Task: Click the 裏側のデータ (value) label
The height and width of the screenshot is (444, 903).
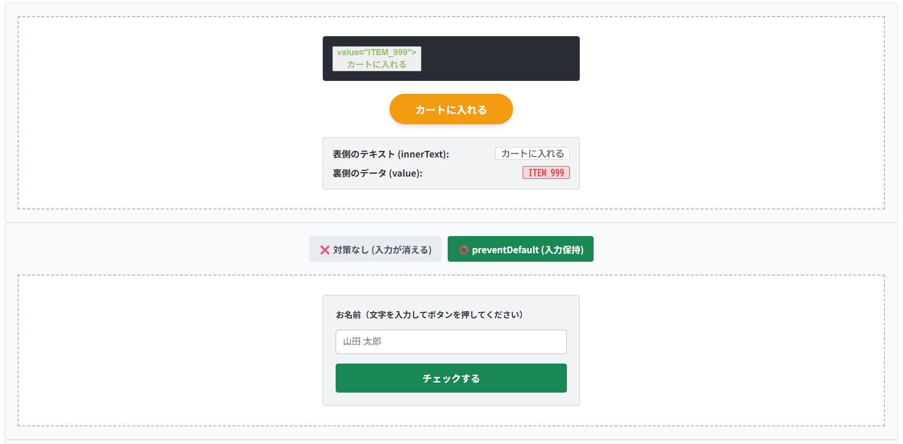Action: (377, 173)
